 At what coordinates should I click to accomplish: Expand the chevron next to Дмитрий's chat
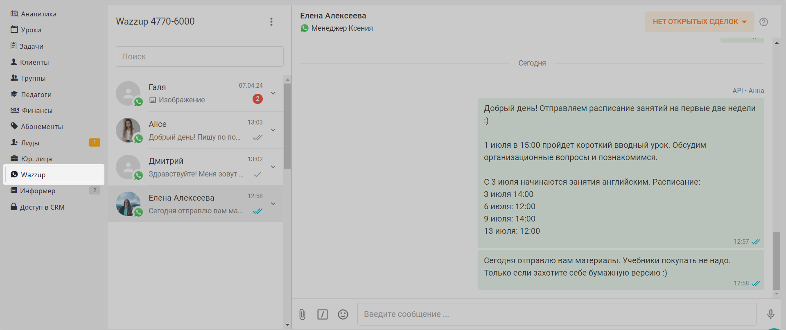(x=273, y=167)
